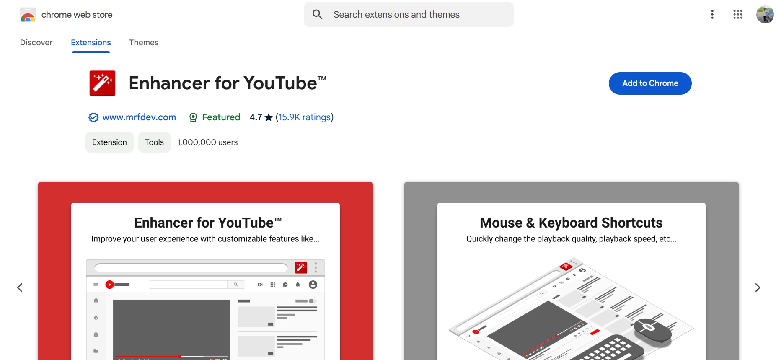Click the Enhancer for YouTube extension icon
776x360 pixels.
coord(102,83)
